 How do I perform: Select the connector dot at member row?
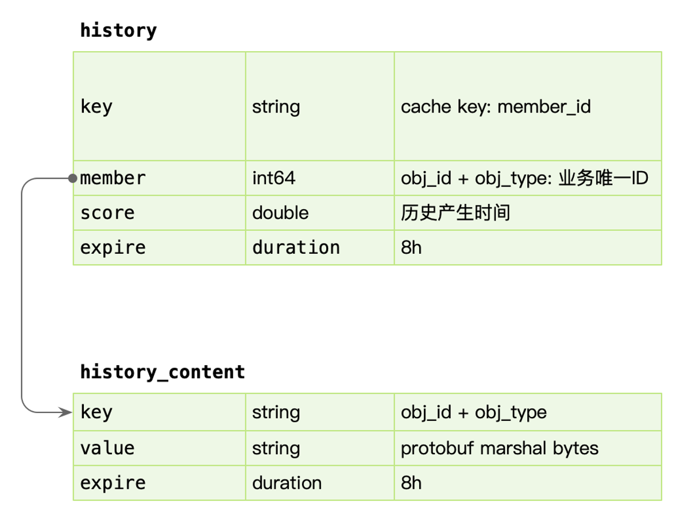72,178
